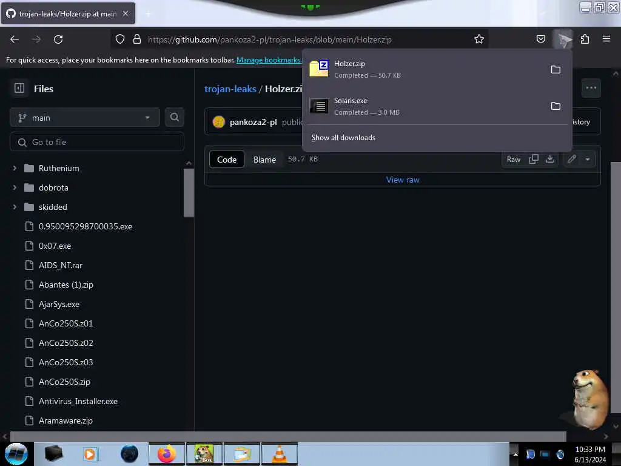
Task: Select file AnCo250S.z01
Action: (x=65, y=323)
